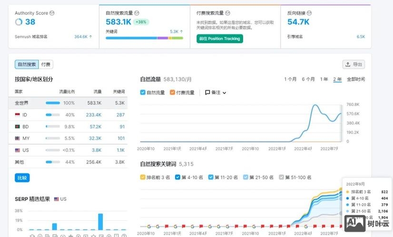Click the tallest bar in SERP 精选结果 chart

coord(100,221)
